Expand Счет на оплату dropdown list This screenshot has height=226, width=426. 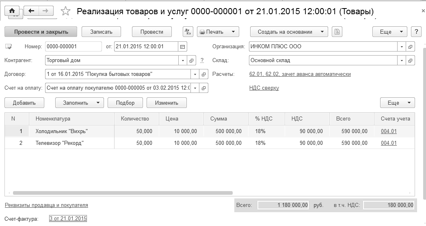[x=195, y=88]
